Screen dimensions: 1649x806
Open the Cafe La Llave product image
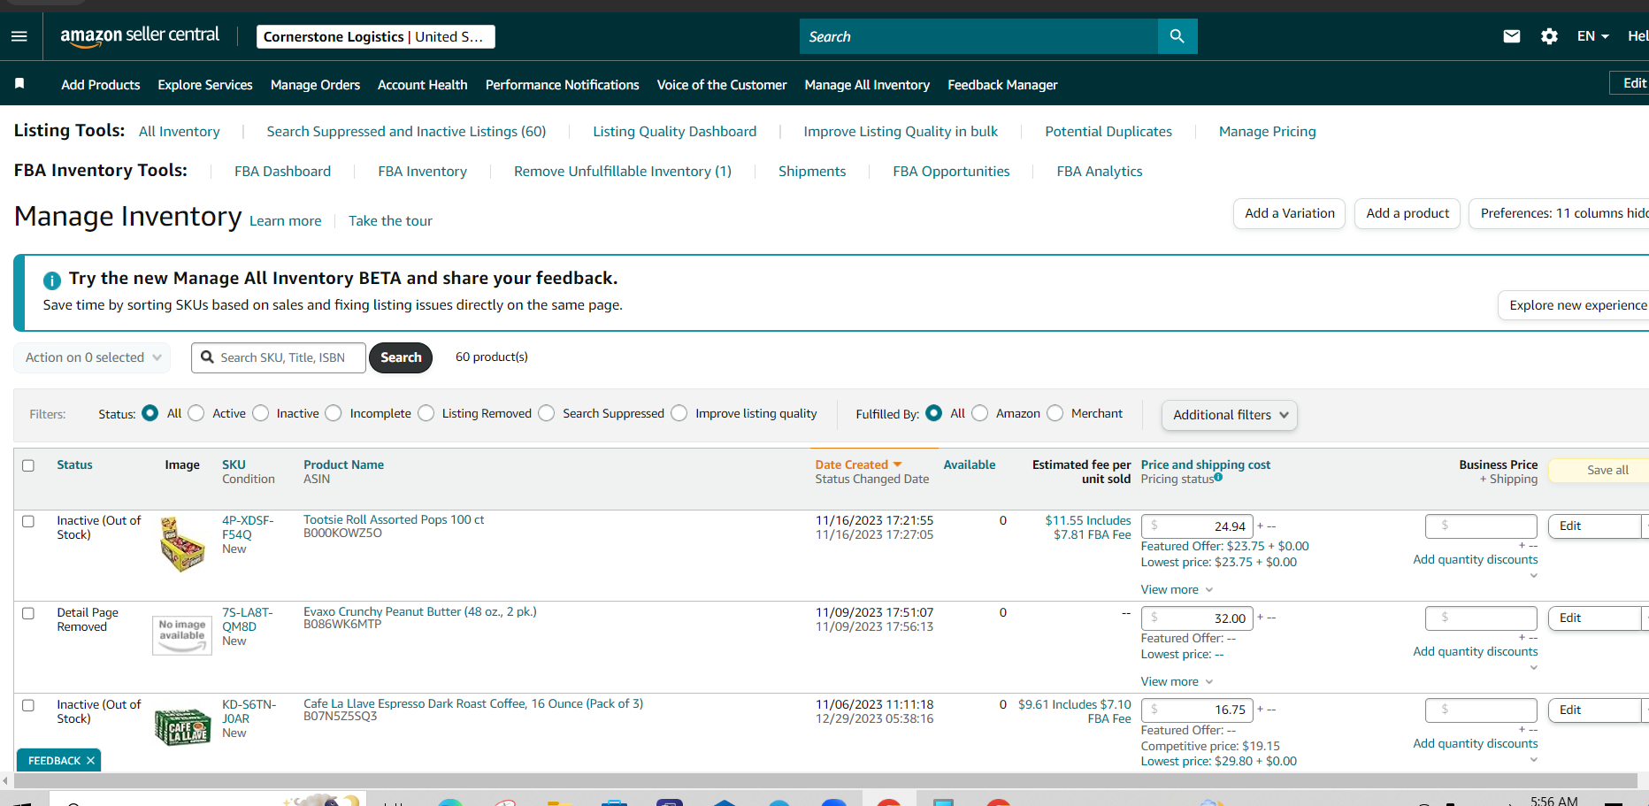coord(182,726)
